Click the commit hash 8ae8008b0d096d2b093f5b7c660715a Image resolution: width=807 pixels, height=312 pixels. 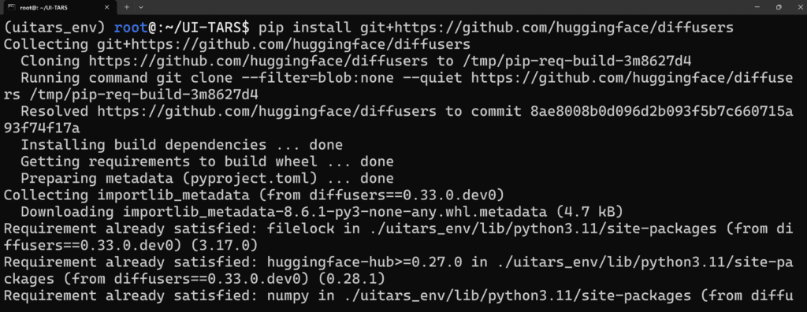661,112
